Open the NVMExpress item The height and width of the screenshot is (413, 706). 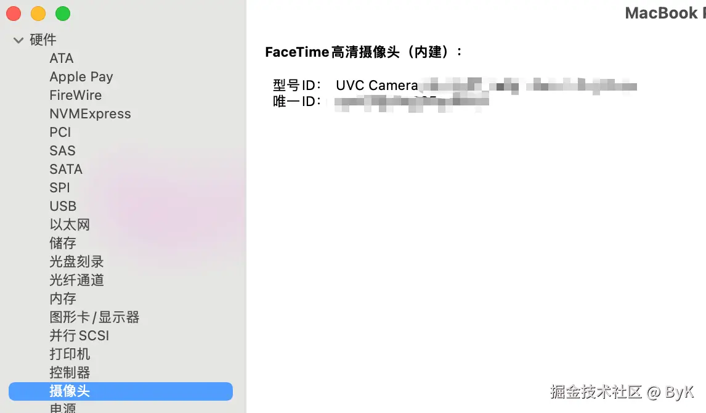90,114
